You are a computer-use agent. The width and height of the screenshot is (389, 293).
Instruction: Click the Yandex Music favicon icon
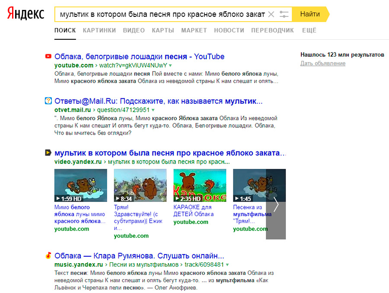[48, 255]
